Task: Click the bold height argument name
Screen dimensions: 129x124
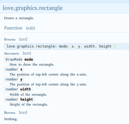Action: click(x=26, y=99)
